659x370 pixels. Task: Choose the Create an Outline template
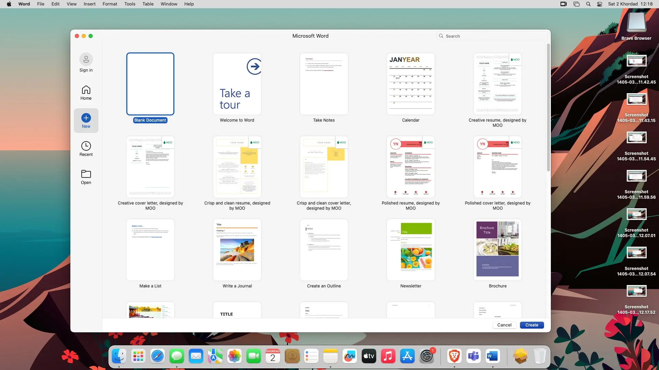pyautogui.click(x=324, y=250)
